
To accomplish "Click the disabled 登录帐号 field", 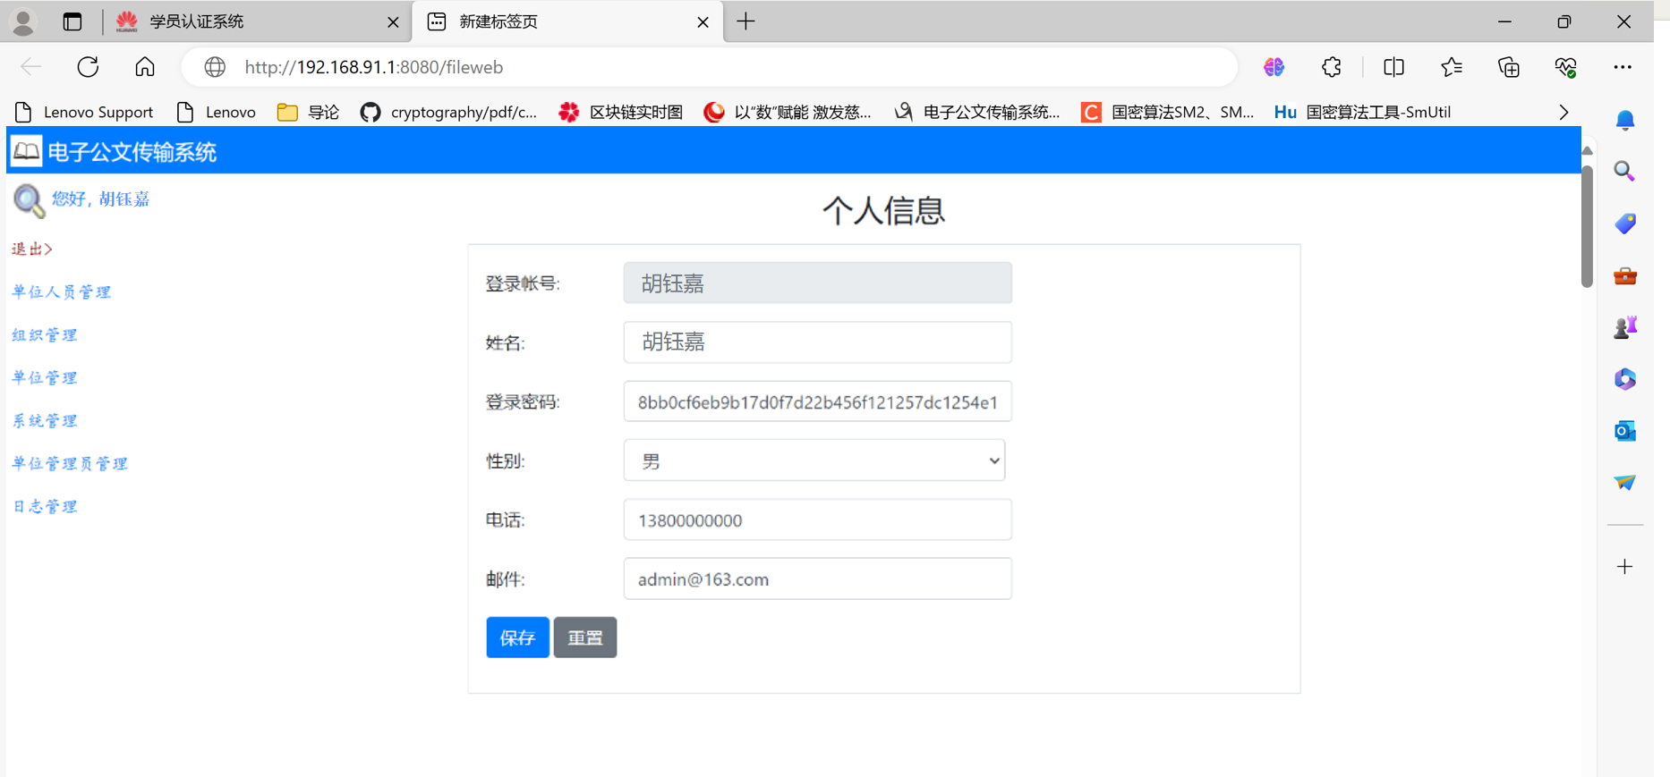I will click(x=818, y=283).
